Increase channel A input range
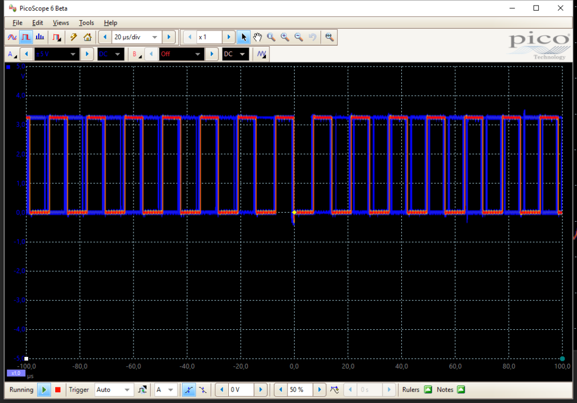 87,54
